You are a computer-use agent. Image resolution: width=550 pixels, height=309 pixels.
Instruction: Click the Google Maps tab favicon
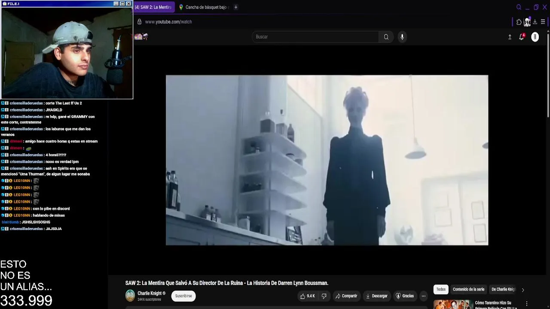point(181,7)
